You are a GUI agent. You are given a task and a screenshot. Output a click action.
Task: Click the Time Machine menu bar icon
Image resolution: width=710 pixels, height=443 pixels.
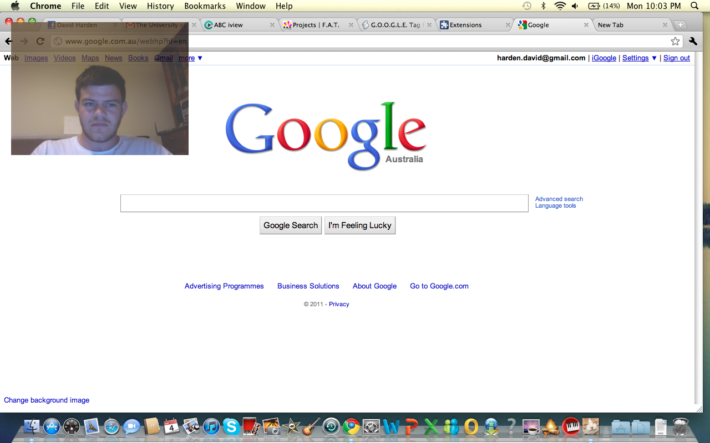click(x=527, y=6)
